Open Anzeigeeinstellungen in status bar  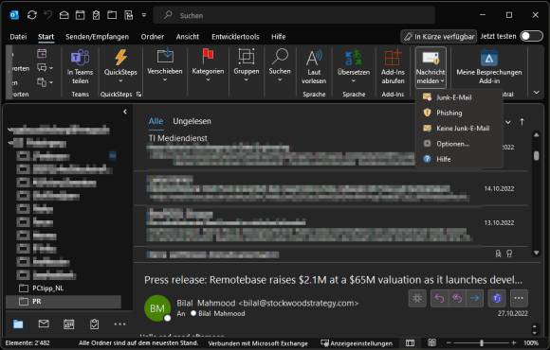[357, 343]
